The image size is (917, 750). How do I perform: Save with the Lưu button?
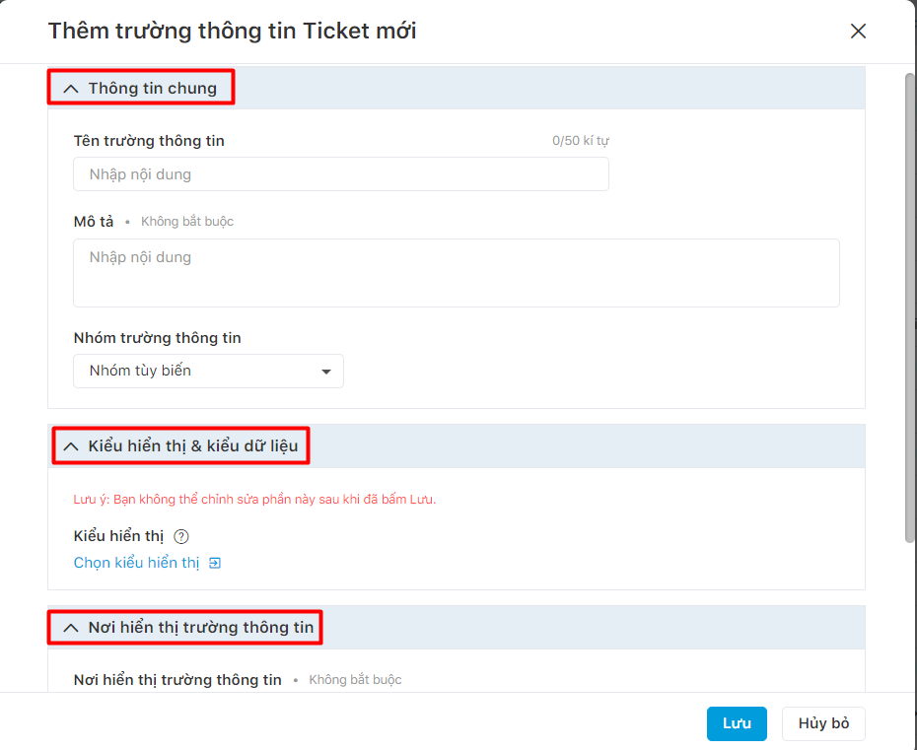pos(737,723)
